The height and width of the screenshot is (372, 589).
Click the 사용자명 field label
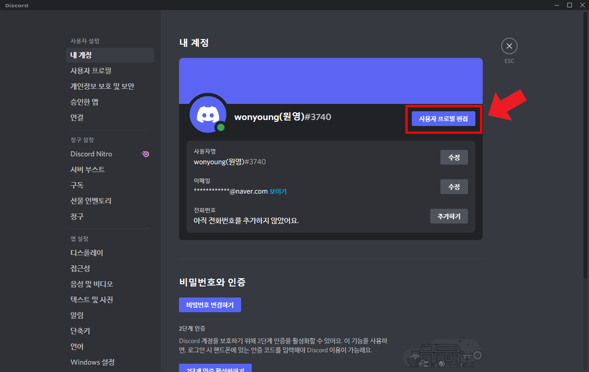coord(205,151)
